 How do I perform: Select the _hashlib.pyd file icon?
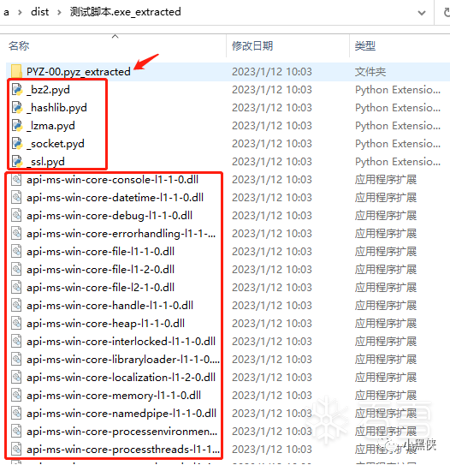16,108
